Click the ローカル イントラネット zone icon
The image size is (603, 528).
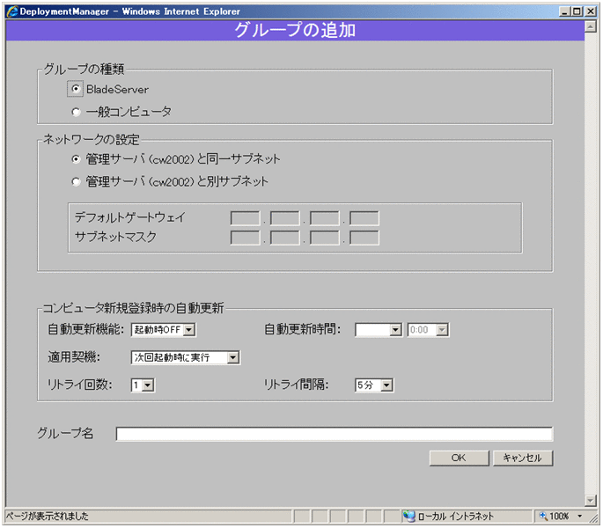408,516
